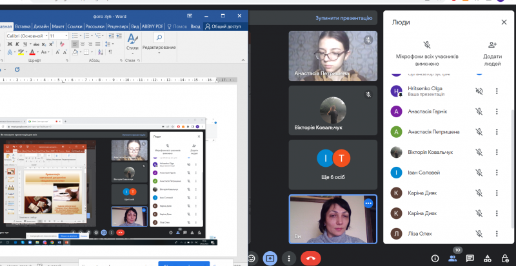Viewport: 516px width, 266px height.
Task: Toggle bold formatting in Word ribbon
Action: click(9, 44)
